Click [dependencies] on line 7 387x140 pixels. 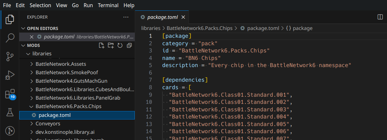pos(185,80)
